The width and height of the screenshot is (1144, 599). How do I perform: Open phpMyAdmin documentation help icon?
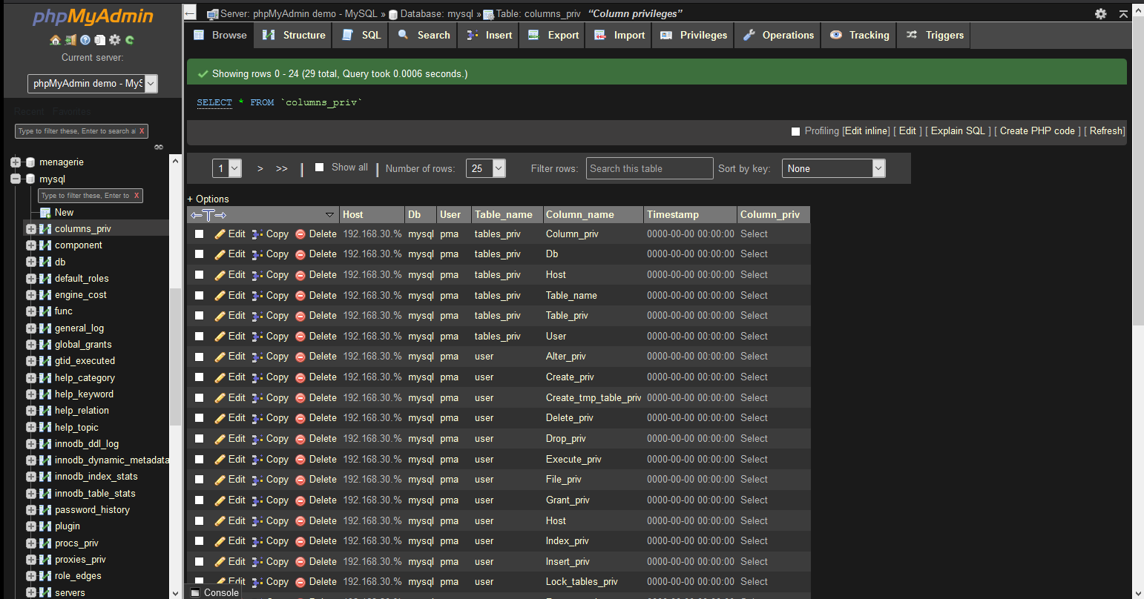(x=85, y=40)
